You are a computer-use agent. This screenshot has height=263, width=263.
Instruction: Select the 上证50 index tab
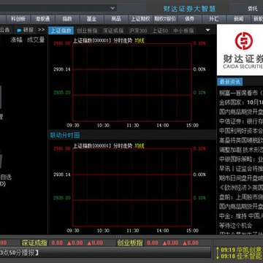click(x=160, y=31)
